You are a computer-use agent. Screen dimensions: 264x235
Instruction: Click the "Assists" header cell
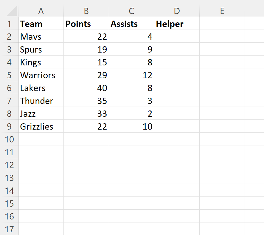pos(131,24)
